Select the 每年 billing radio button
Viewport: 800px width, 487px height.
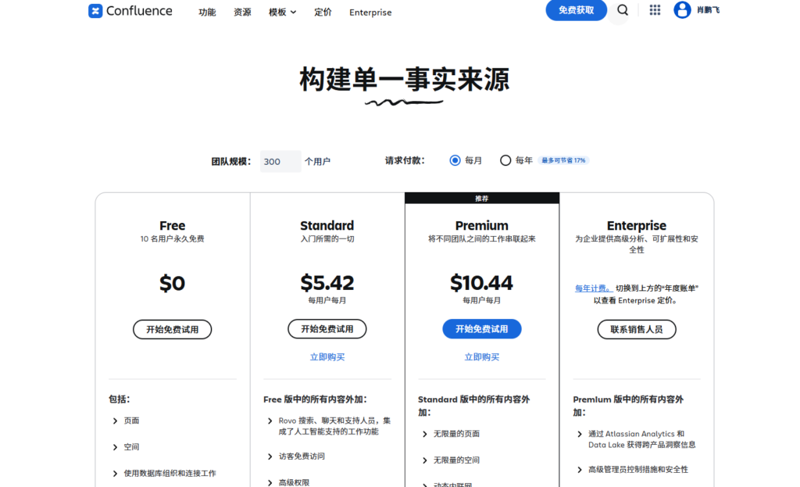[505, 159]
